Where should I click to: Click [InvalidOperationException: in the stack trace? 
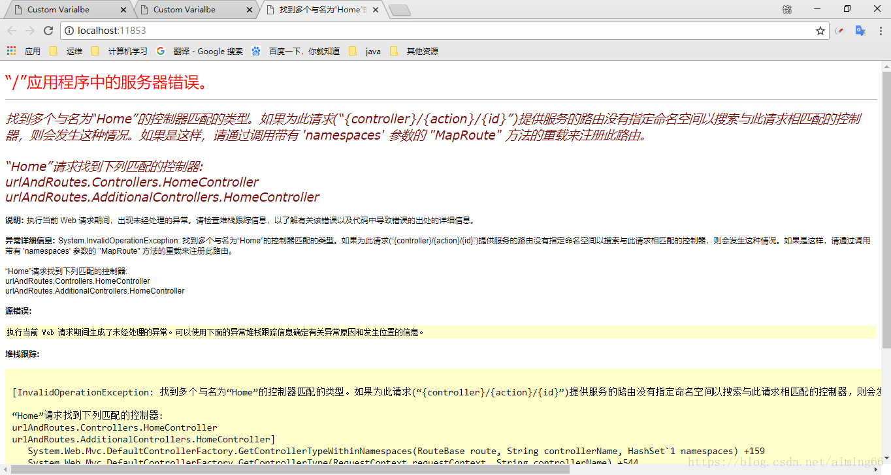click(84, 392)
